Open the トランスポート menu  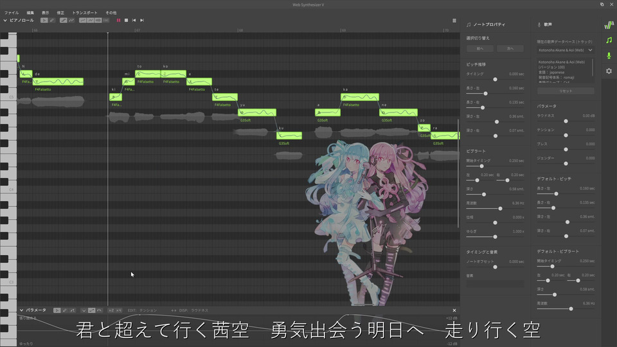click(85, 13)
